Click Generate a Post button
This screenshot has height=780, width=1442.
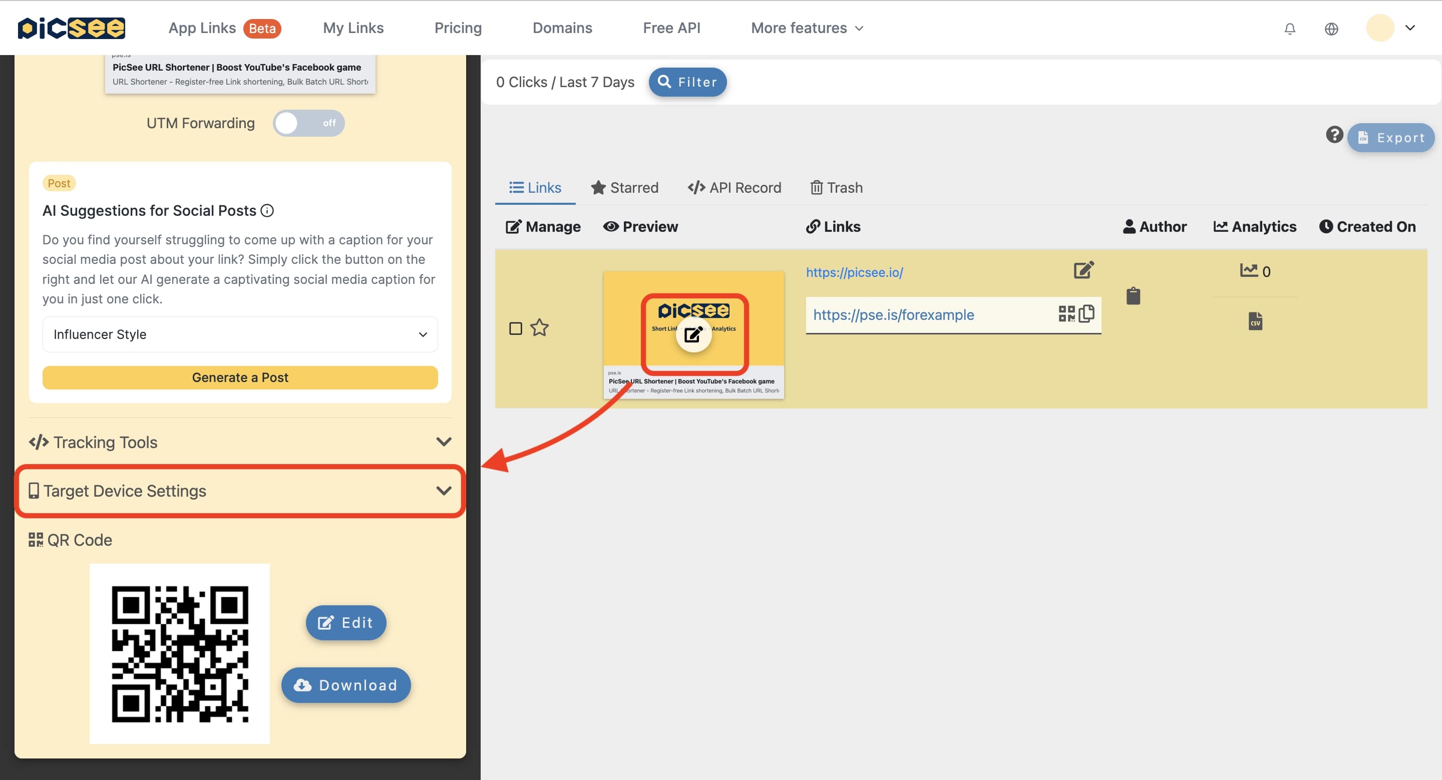(x=240, y=377)
